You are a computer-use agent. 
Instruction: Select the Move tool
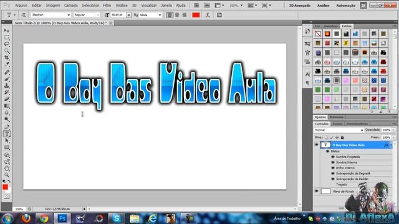click(7, 30)
